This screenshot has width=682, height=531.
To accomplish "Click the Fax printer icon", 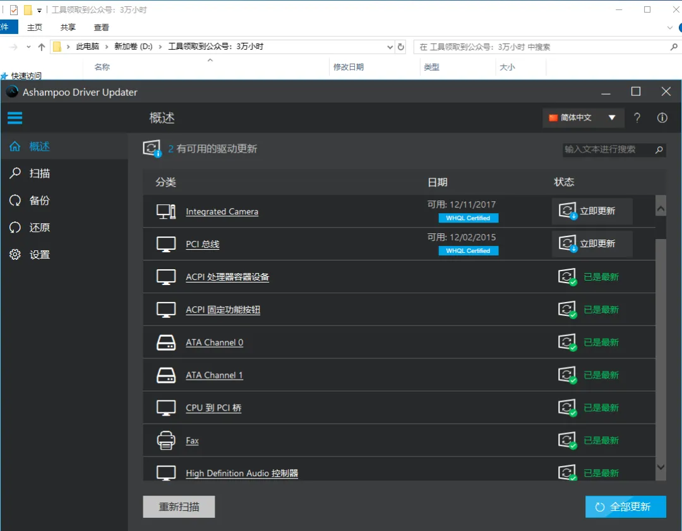I will [x=166, y=440].
